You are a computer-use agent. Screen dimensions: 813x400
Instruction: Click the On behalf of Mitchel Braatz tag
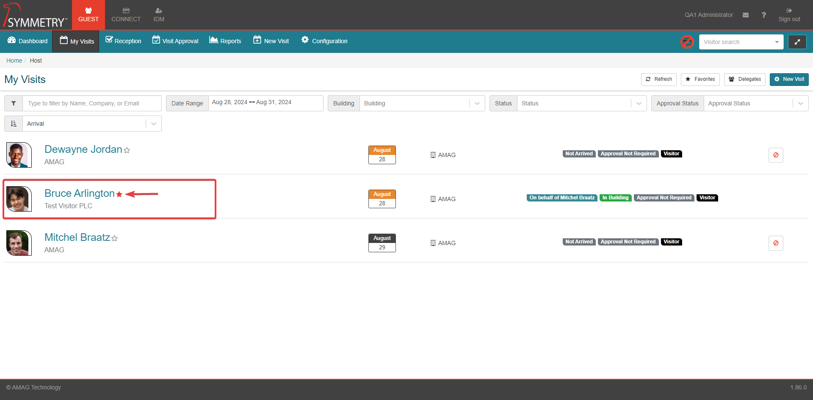(562, 198)
